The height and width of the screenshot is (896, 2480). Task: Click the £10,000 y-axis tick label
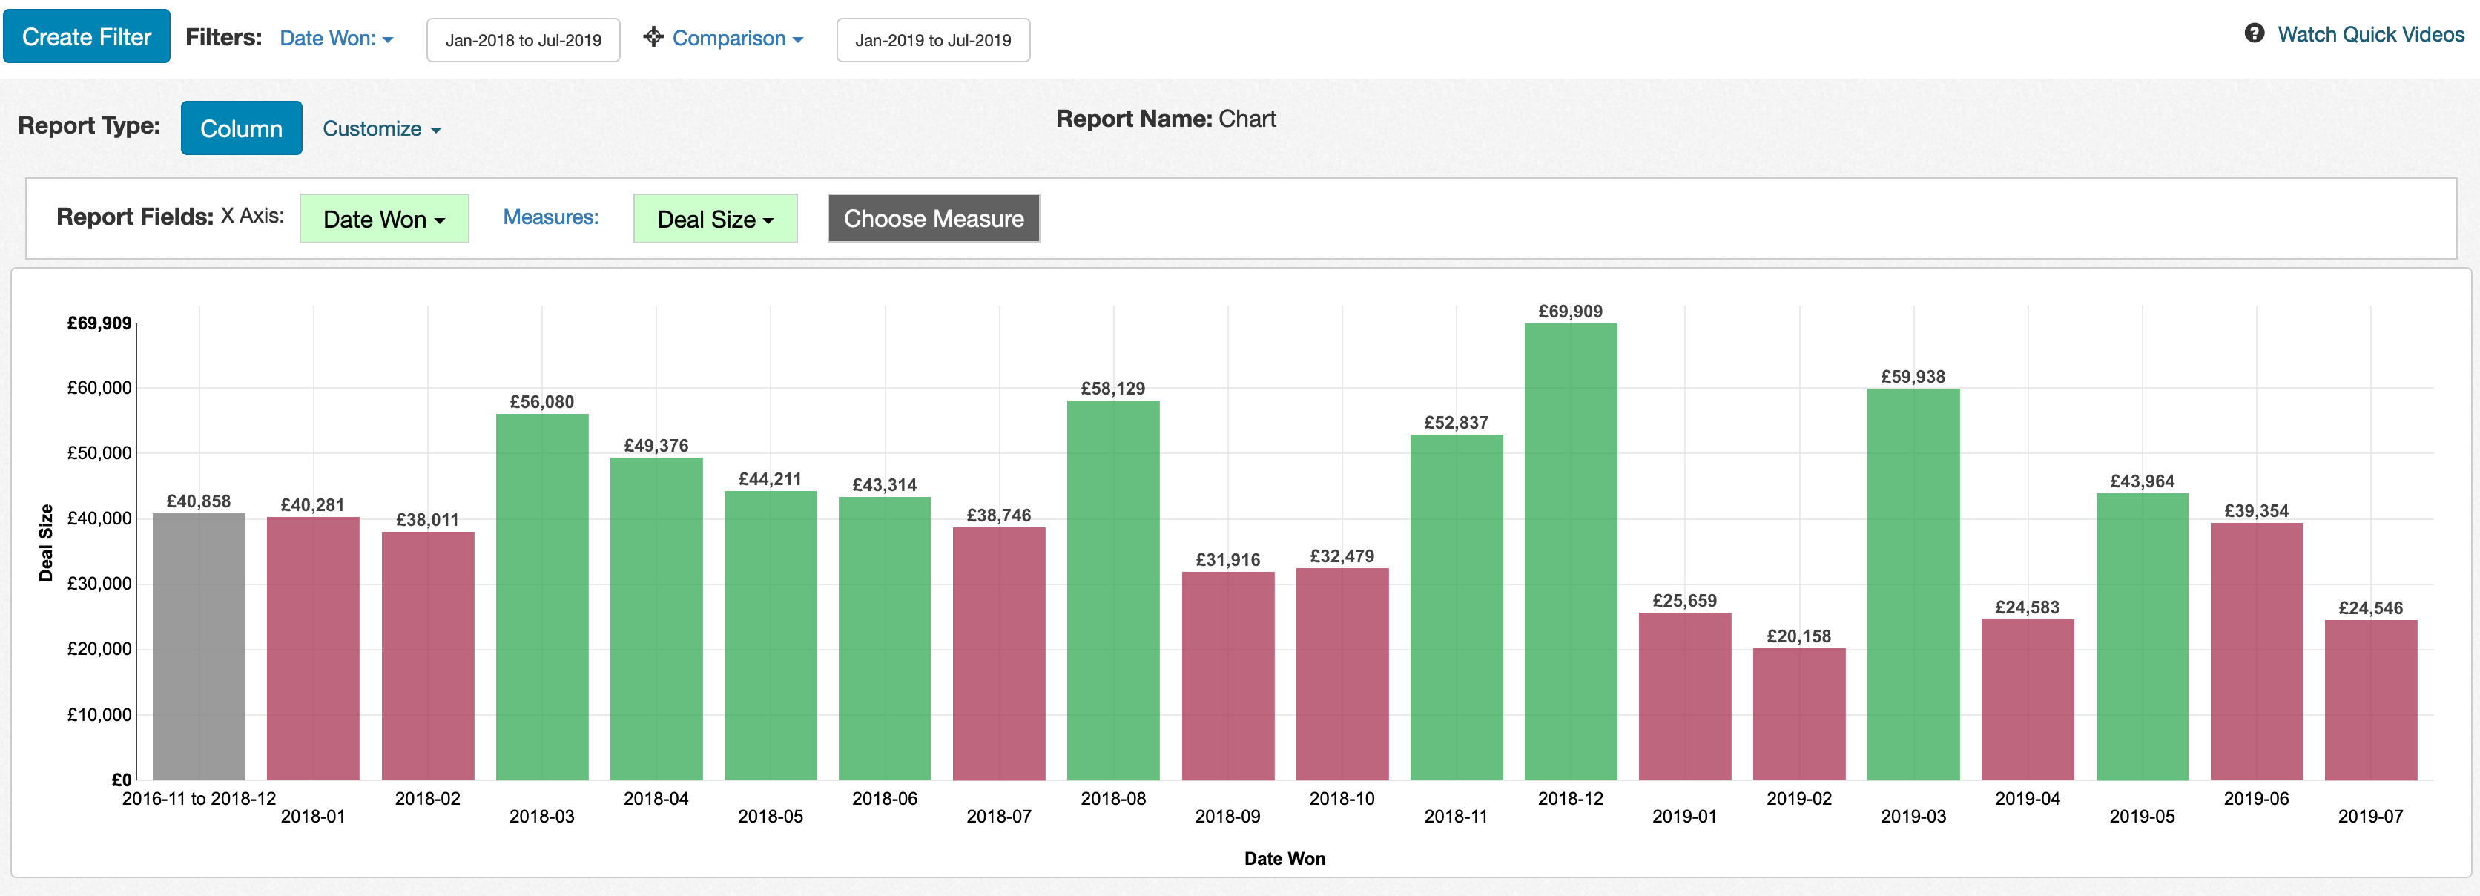click(x=99, y=715)
